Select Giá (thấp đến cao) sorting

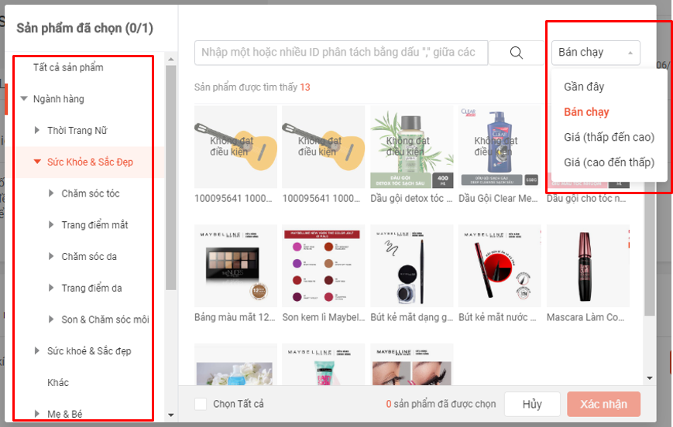point(609,137)
